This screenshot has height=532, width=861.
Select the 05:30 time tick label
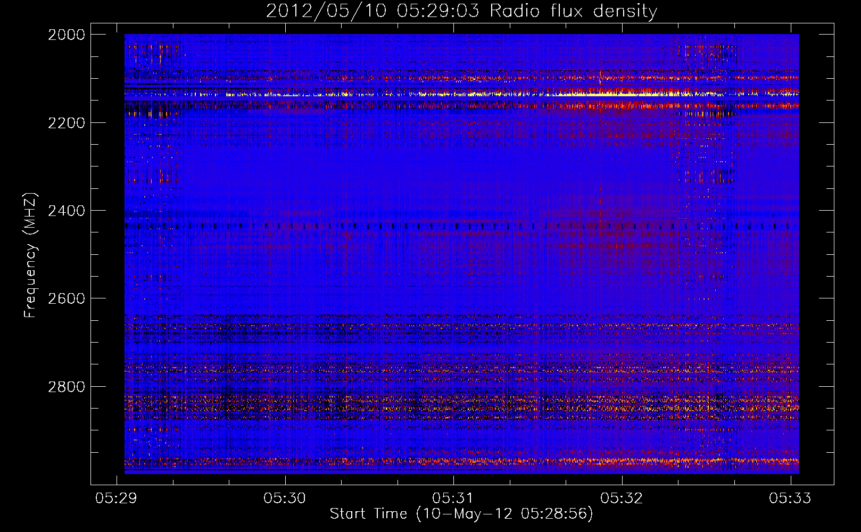285,498
